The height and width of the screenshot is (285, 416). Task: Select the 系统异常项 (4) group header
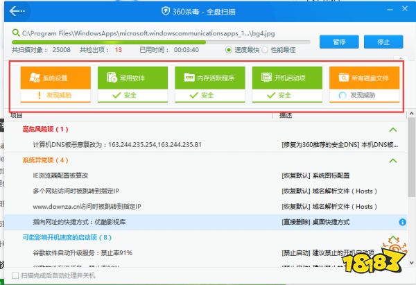pyautogui.click(x=45, y=160)
